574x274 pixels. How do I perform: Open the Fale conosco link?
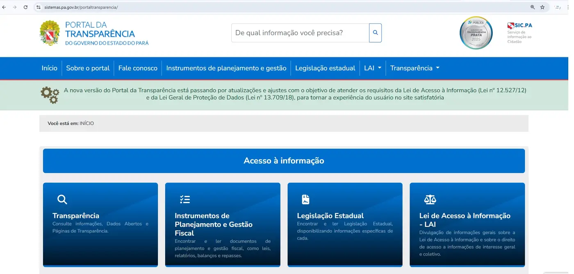click(138, 68)
